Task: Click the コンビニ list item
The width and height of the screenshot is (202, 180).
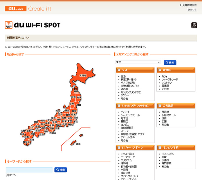Action: (x=125, y=125)
